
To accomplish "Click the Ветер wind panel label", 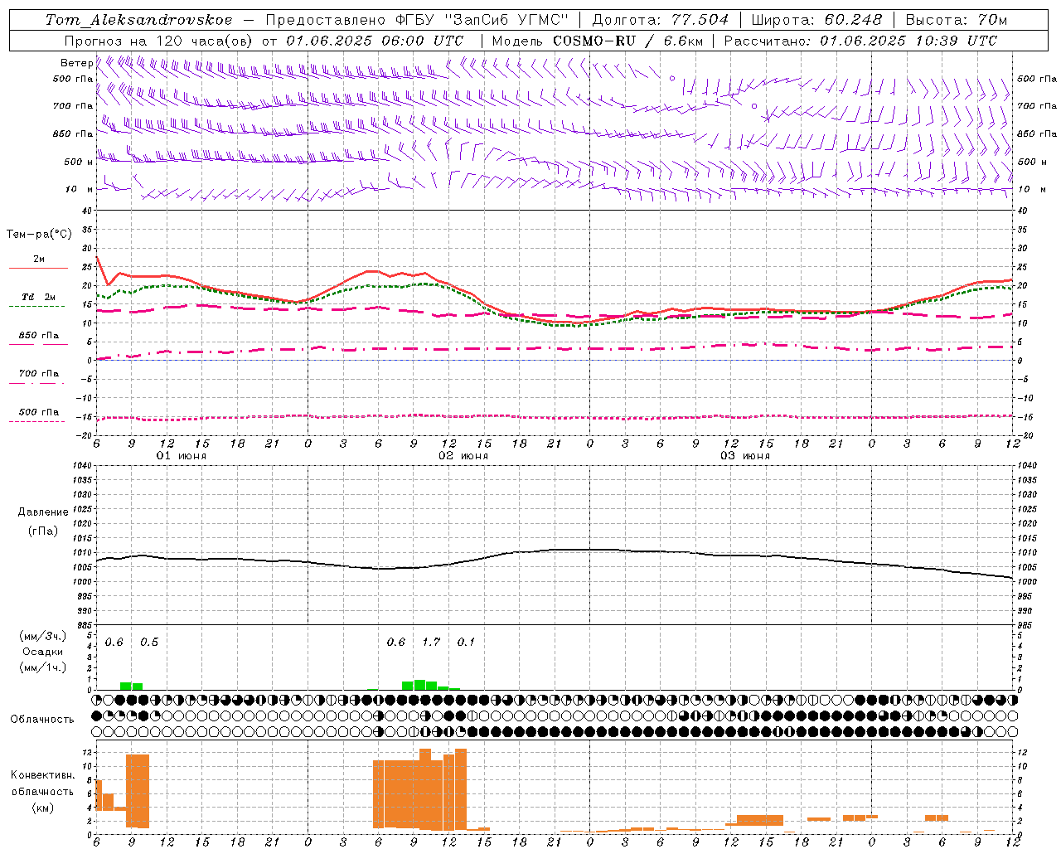I will 76,63.
